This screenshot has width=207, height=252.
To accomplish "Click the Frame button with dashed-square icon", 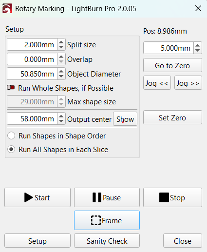I will click(x=107, y=220).
